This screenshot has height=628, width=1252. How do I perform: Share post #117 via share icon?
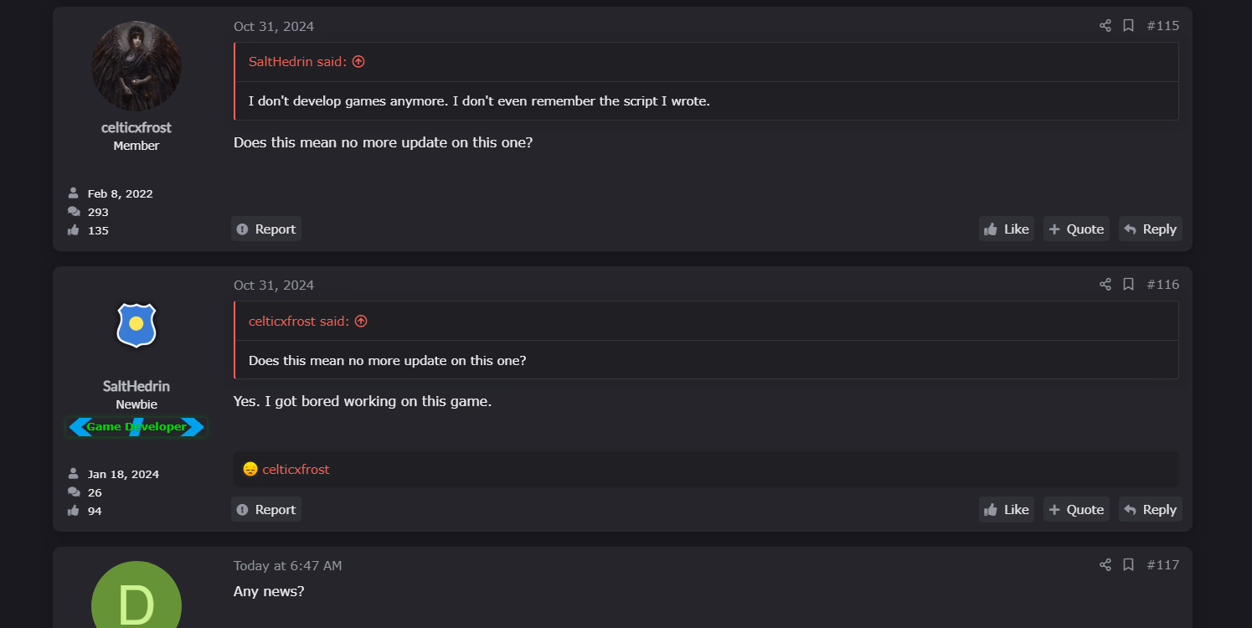(x=1105, y=565)
